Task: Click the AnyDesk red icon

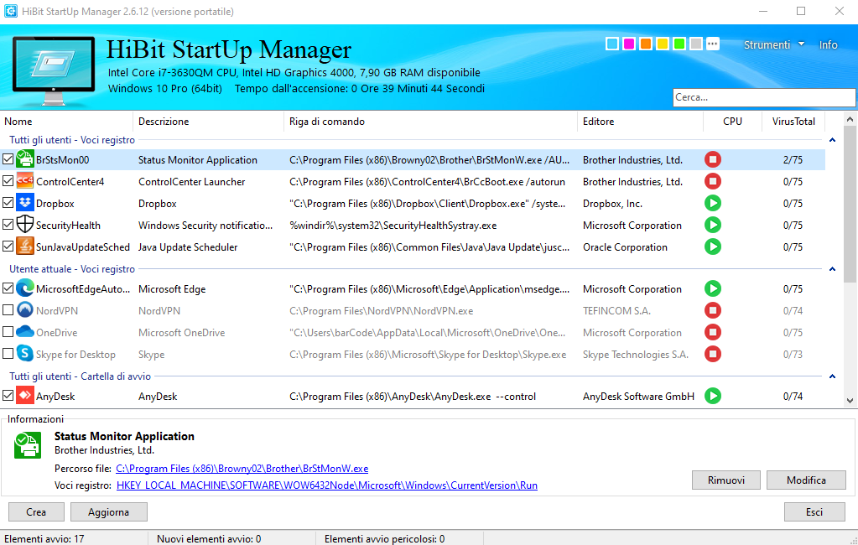Action: tap(24, 396)
